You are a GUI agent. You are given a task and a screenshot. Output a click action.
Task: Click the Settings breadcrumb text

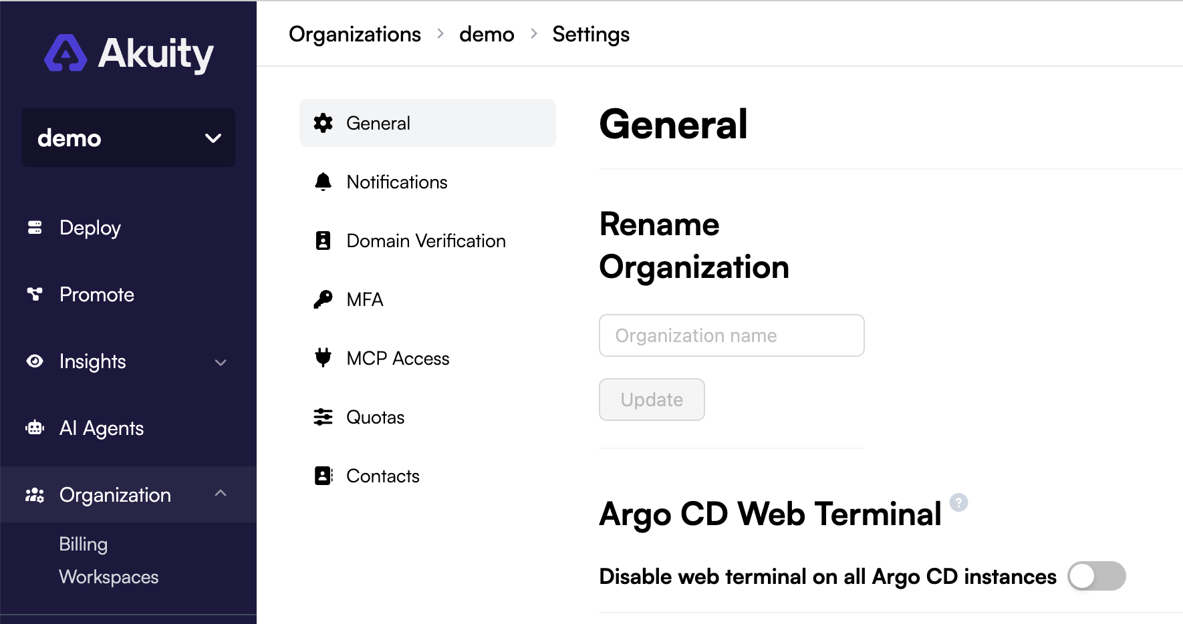click(x=591, y=34)
